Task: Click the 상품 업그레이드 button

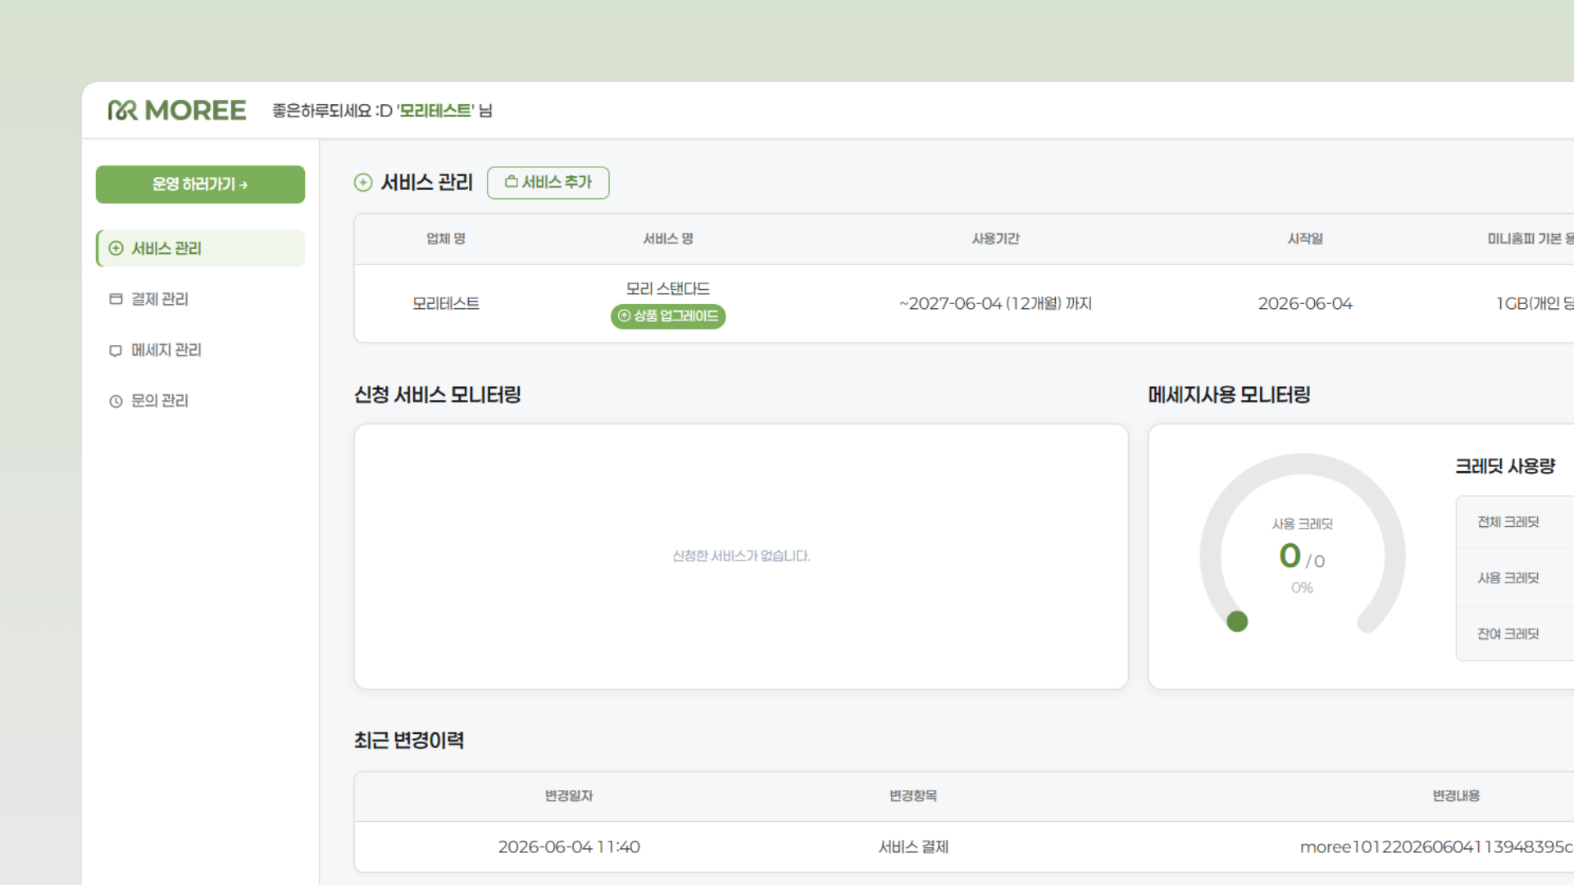Action: (x=668, y=316)
